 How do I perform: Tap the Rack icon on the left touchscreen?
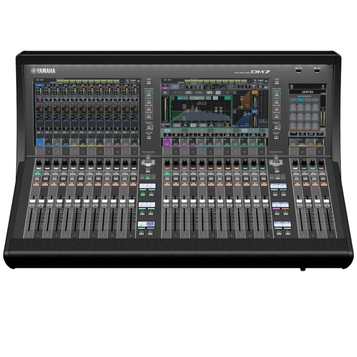(x=133, y=81)
